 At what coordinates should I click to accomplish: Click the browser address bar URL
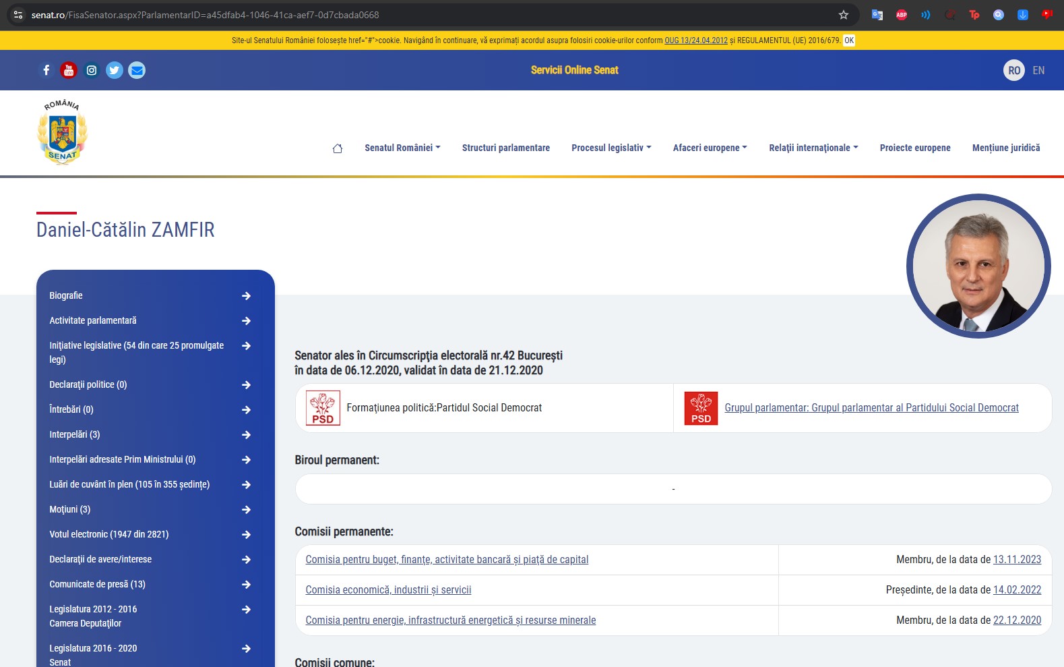click(205, 15)
